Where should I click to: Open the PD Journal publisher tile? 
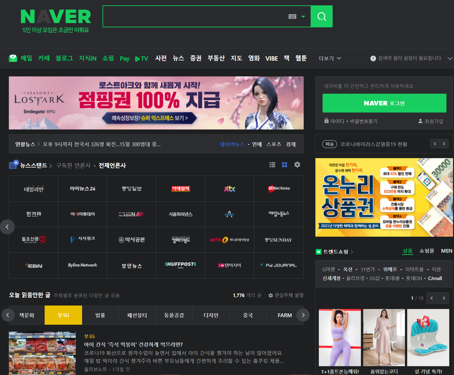tap(279, 265)
